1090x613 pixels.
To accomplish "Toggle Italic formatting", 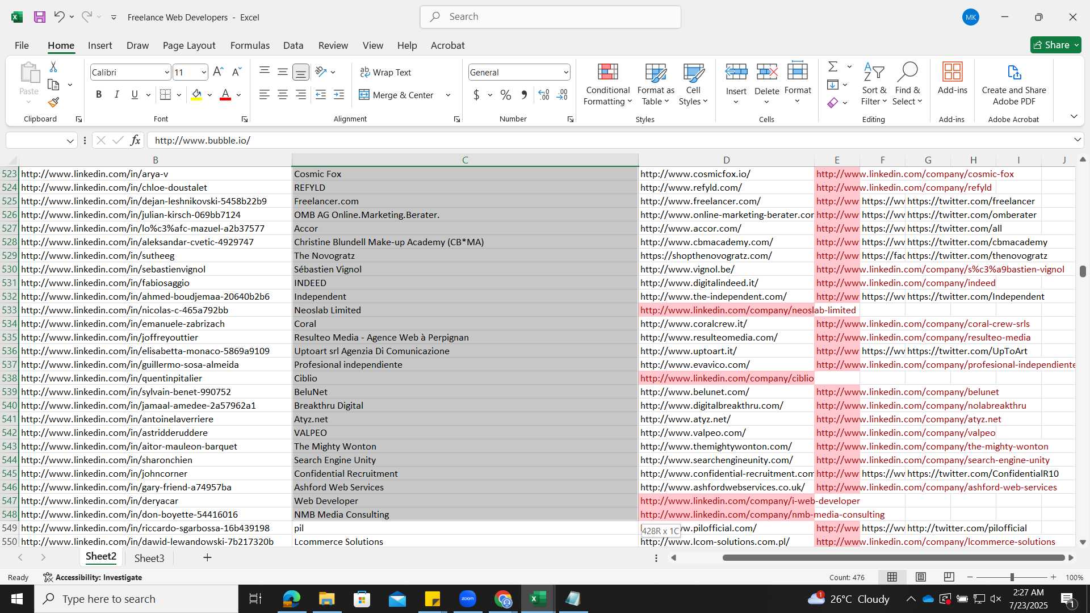I will 117,95.
